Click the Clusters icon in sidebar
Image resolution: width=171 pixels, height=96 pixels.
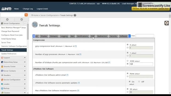(2, 93)
